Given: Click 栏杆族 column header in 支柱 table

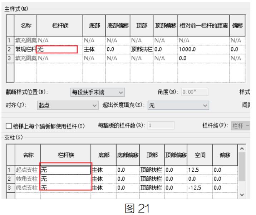Looking at the screenshot, I should point(65,155).
